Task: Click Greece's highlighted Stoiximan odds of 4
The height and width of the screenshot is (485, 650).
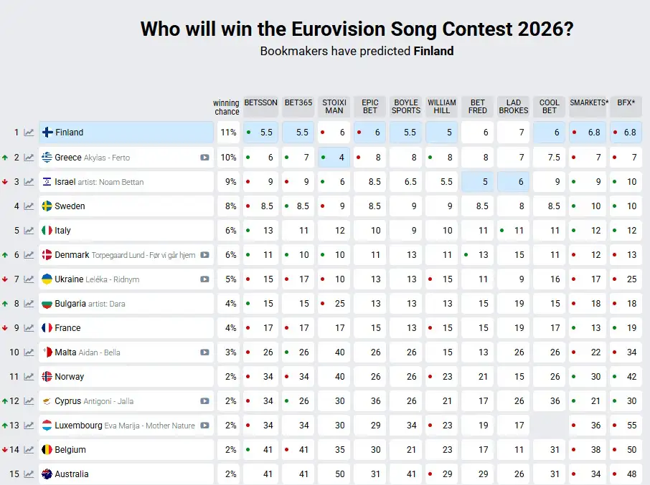Action: click(334, 158)
